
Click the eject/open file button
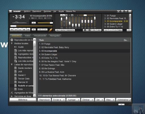pos(34,30)
